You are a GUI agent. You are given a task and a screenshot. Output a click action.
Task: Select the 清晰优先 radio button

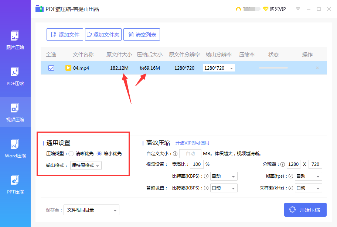pos(71,154)
